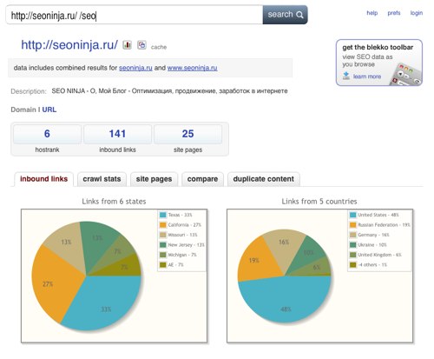This screenshot has height=359, width=434.
Task: Open the login link
Action: point(417,13)
